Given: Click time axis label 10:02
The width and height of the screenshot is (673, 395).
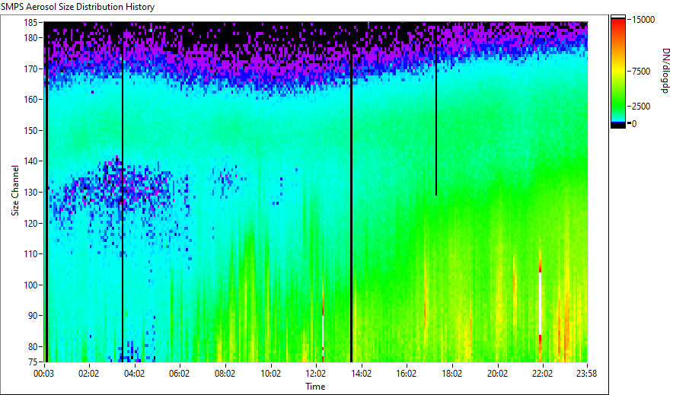Looking at the screenshot, I should click(271, 374).
